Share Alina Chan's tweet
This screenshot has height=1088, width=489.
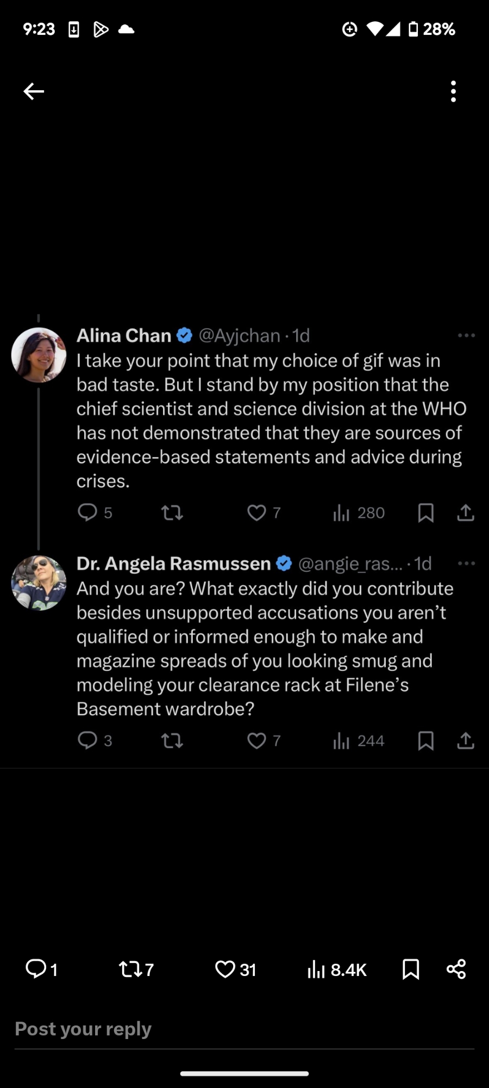pyautogui.click(x=466, y=512)
